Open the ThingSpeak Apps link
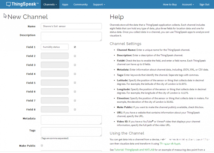Image resolution: width=214 pixels, height=153 pixels. click(x=170, y=144)
